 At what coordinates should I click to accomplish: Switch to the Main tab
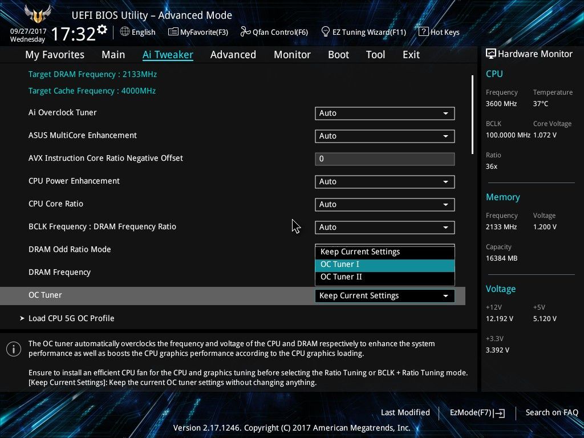click(x=113, y=55)
